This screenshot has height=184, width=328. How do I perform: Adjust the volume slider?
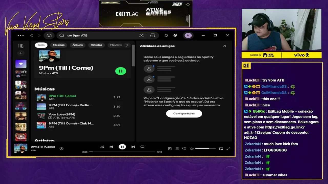[x=205, y=149]
